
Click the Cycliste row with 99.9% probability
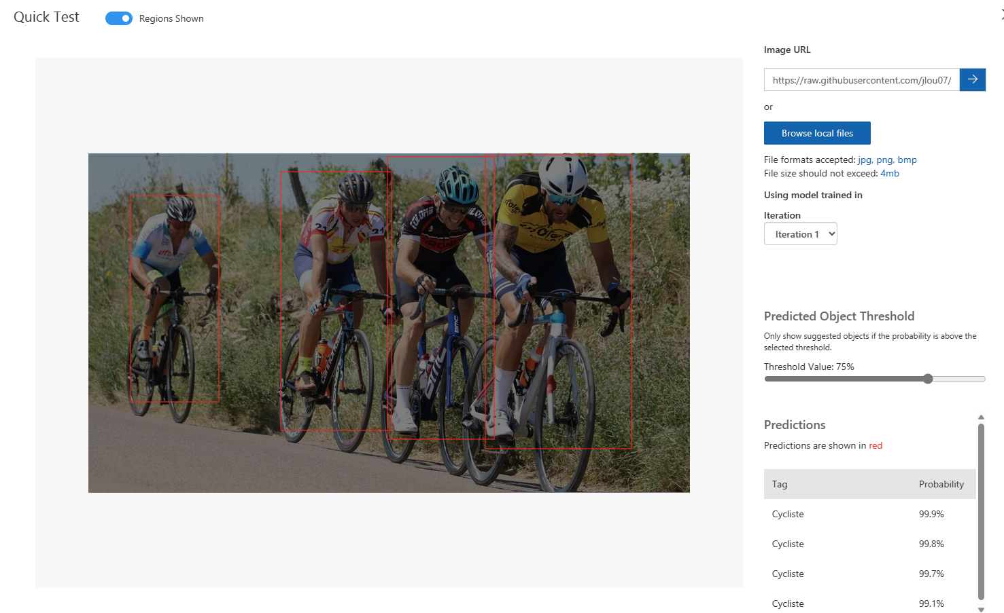tap(870, 514)
